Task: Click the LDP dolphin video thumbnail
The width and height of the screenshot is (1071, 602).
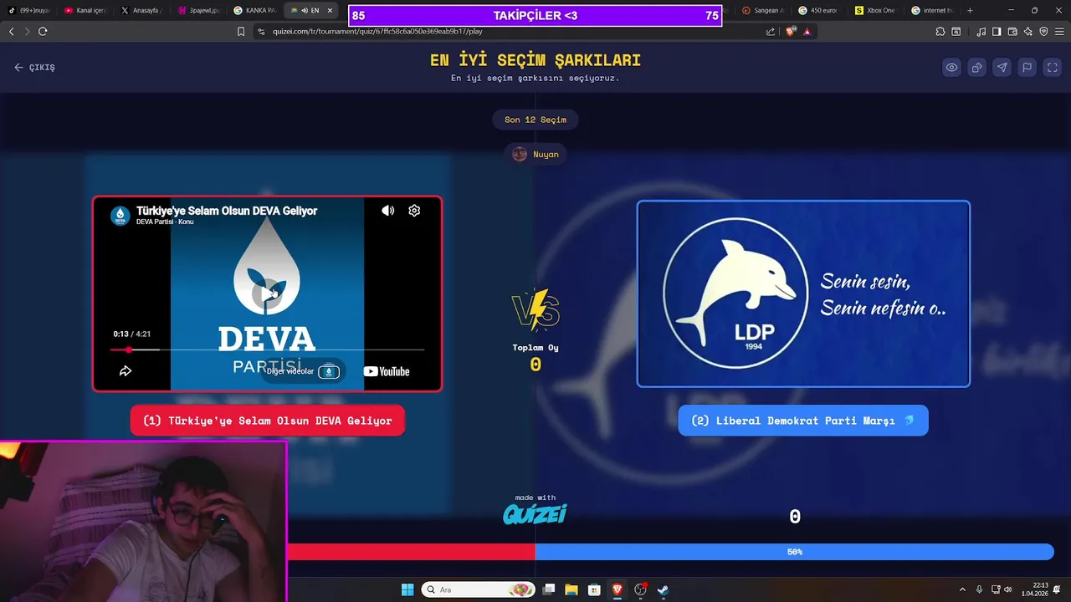Action: tap(803, 293)
